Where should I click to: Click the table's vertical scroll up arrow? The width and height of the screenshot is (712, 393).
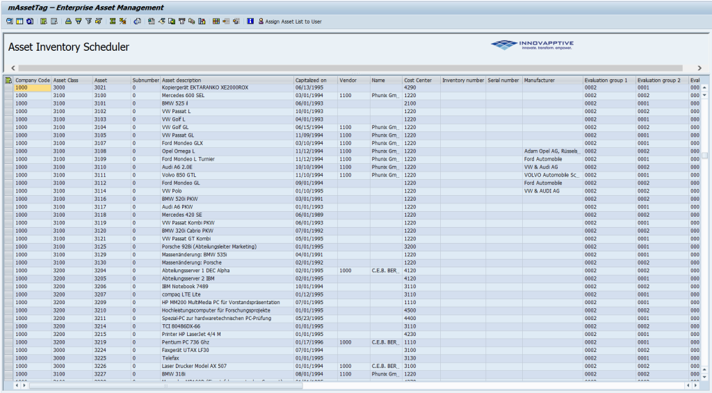click(704, 87)
